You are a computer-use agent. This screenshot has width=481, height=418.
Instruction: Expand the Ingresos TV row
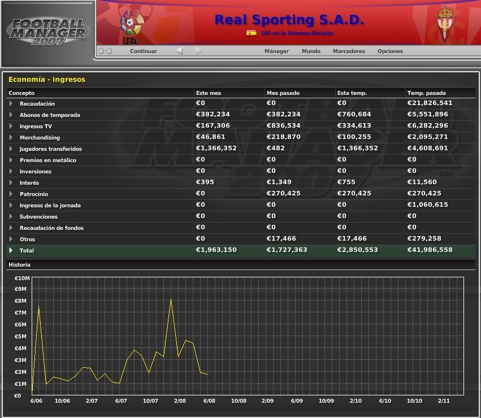11,126
